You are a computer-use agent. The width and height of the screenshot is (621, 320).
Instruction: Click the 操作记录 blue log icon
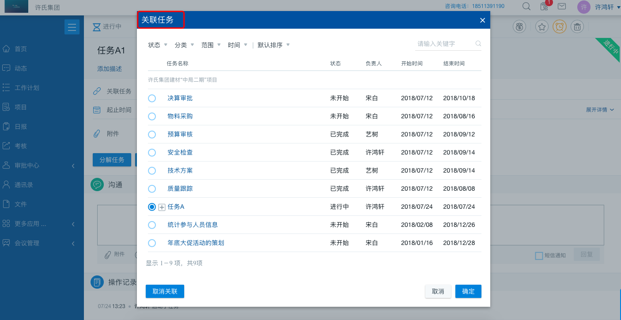pos(97,282)
